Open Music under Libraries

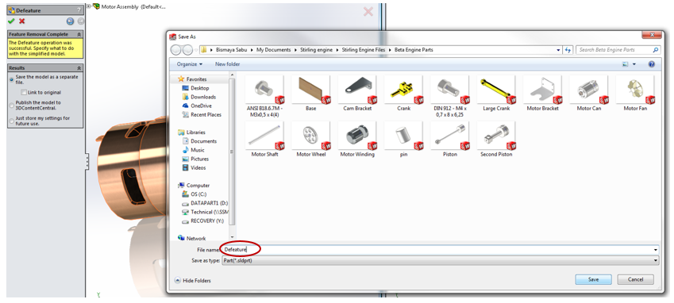193,150
